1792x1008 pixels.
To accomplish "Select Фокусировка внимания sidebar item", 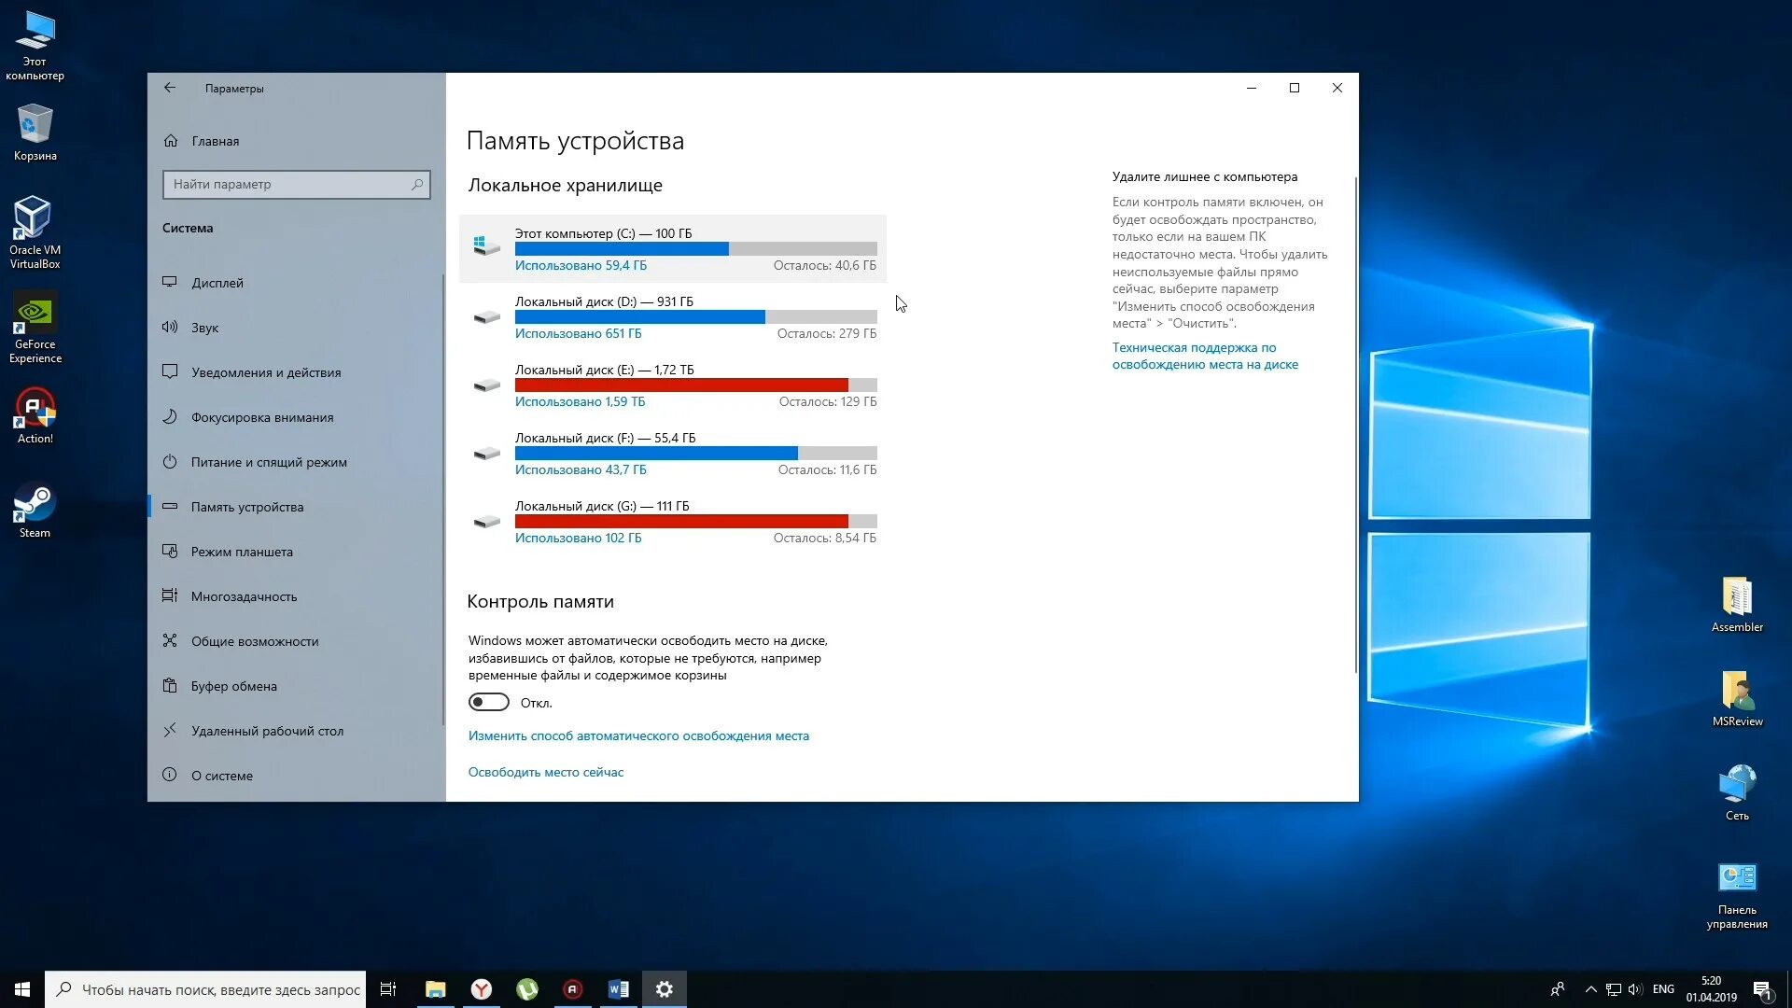I will [x=261, y=417].
